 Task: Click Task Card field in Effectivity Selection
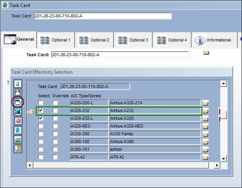[x=95, y=86]
